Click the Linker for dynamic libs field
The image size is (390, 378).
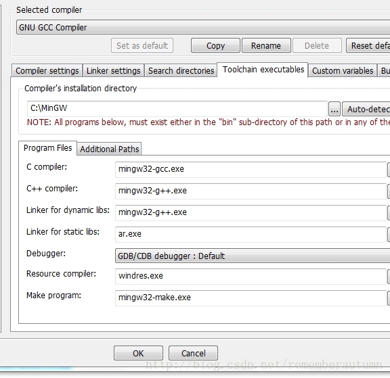click(251, 212)
